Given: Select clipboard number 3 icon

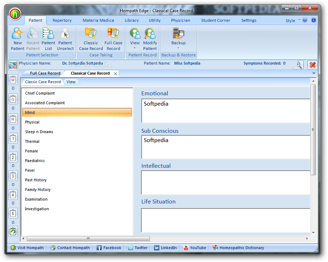Looking at the screenshot, I should click(13, 176).
